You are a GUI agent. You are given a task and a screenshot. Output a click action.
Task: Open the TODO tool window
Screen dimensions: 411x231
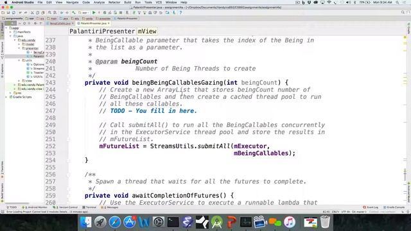(x=12, y=207)
